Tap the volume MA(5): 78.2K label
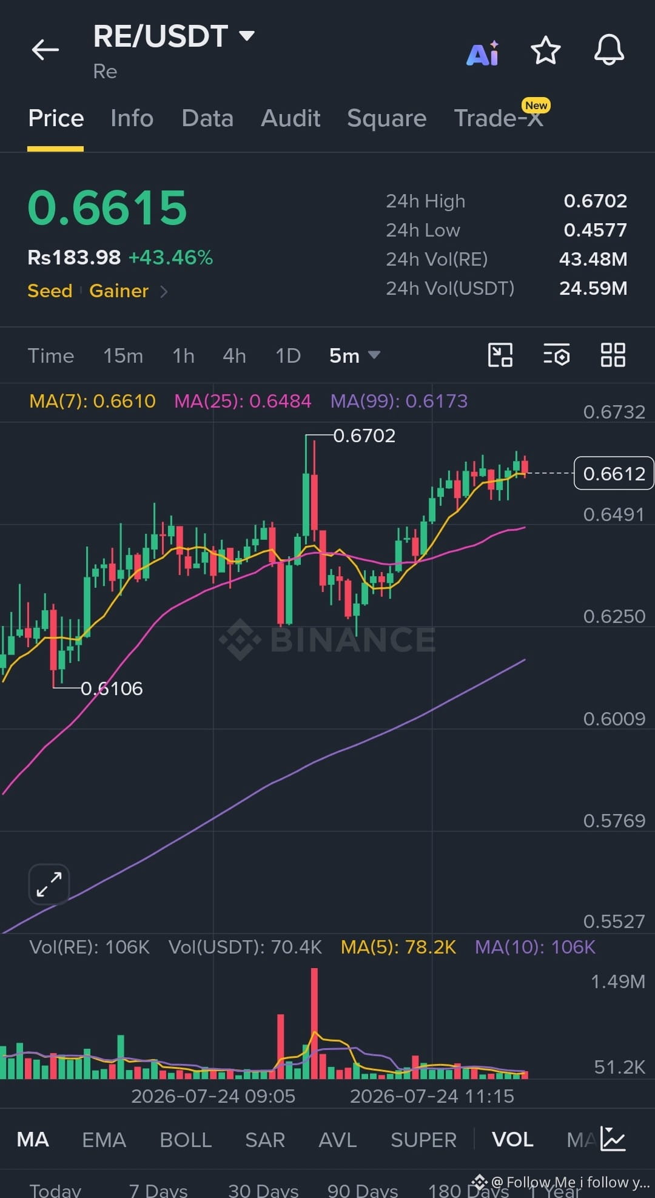The height and width of the screenshot is (1198, 655). tap(398, 947)
